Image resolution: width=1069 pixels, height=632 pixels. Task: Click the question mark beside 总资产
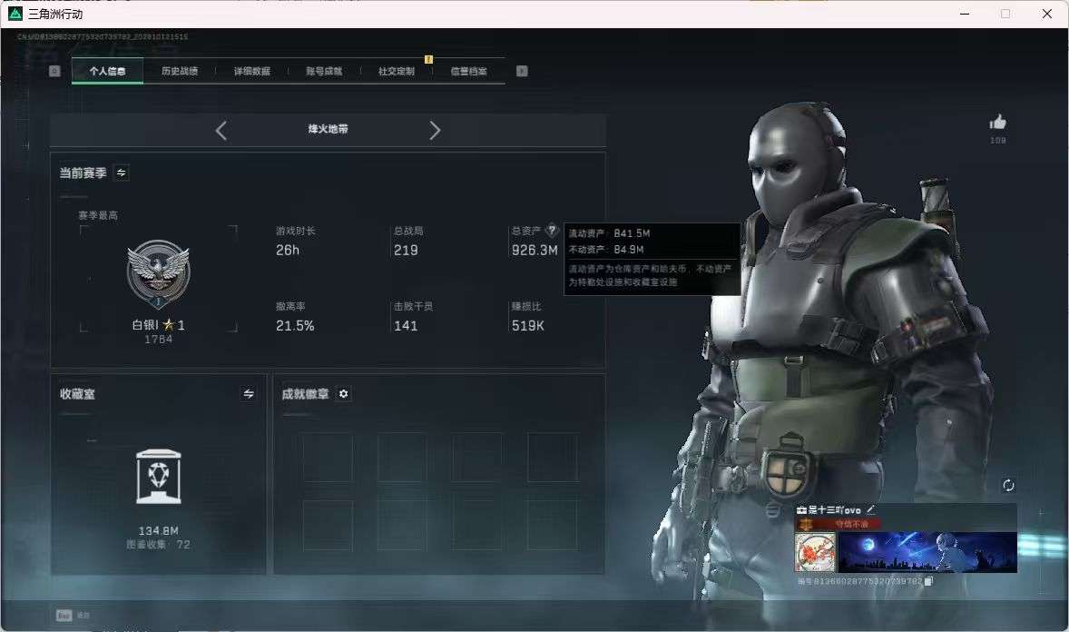552,230
